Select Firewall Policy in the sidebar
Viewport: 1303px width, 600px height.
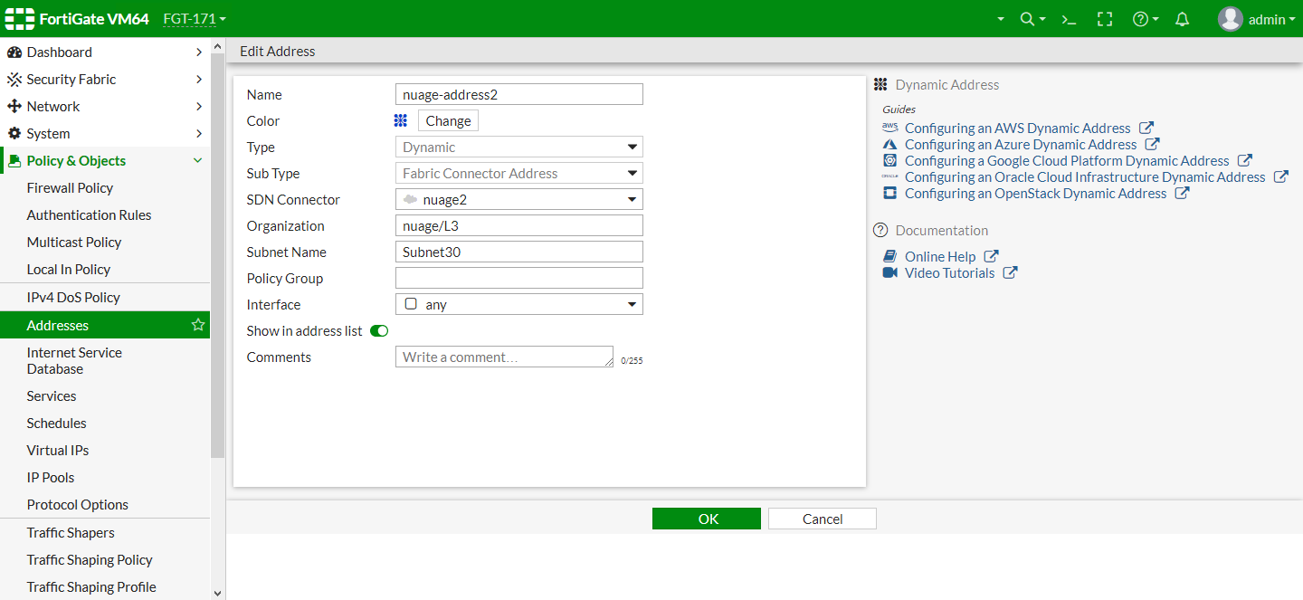[68, 187]
